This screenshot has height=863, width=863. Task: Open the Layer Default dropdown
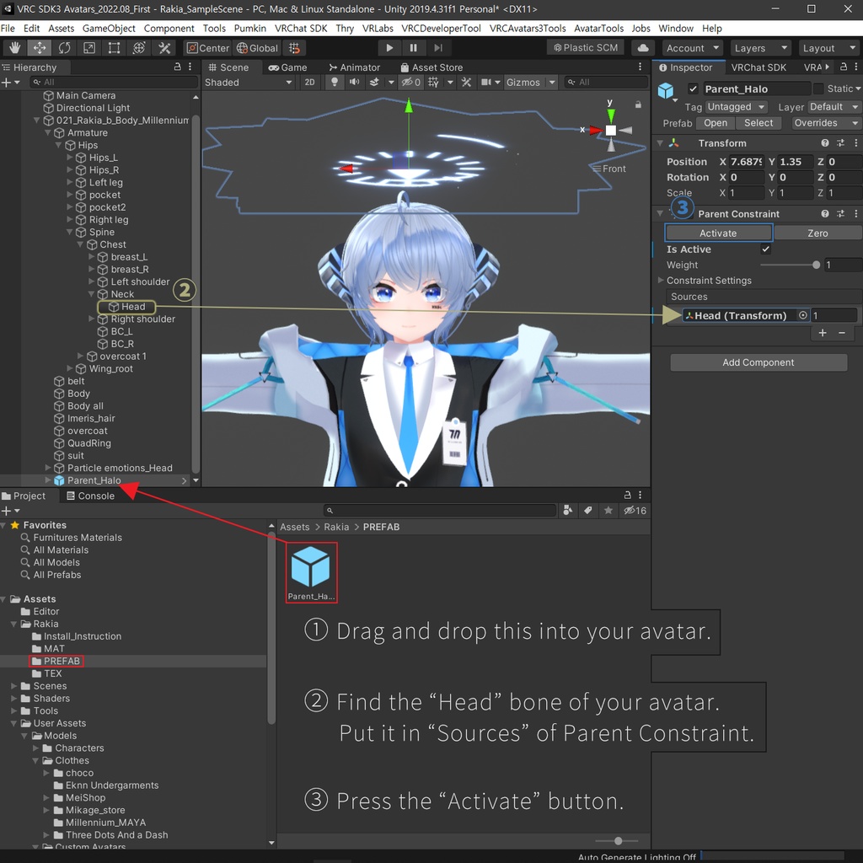tap(834, 107)
